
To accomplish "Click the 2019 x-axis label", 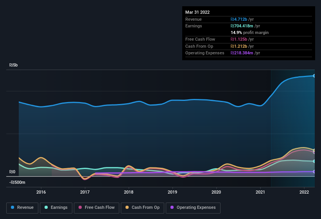I will [x=172, y=192].
